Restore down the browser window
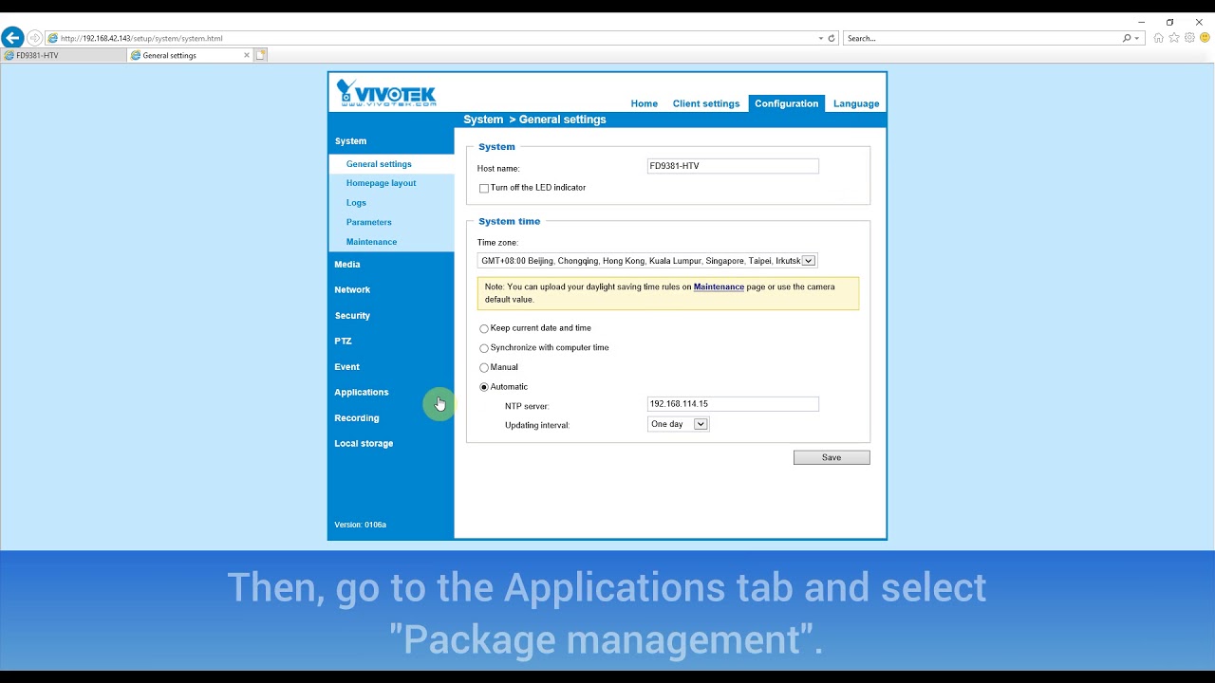The image size is (1215, 683). click(1169, 22)
